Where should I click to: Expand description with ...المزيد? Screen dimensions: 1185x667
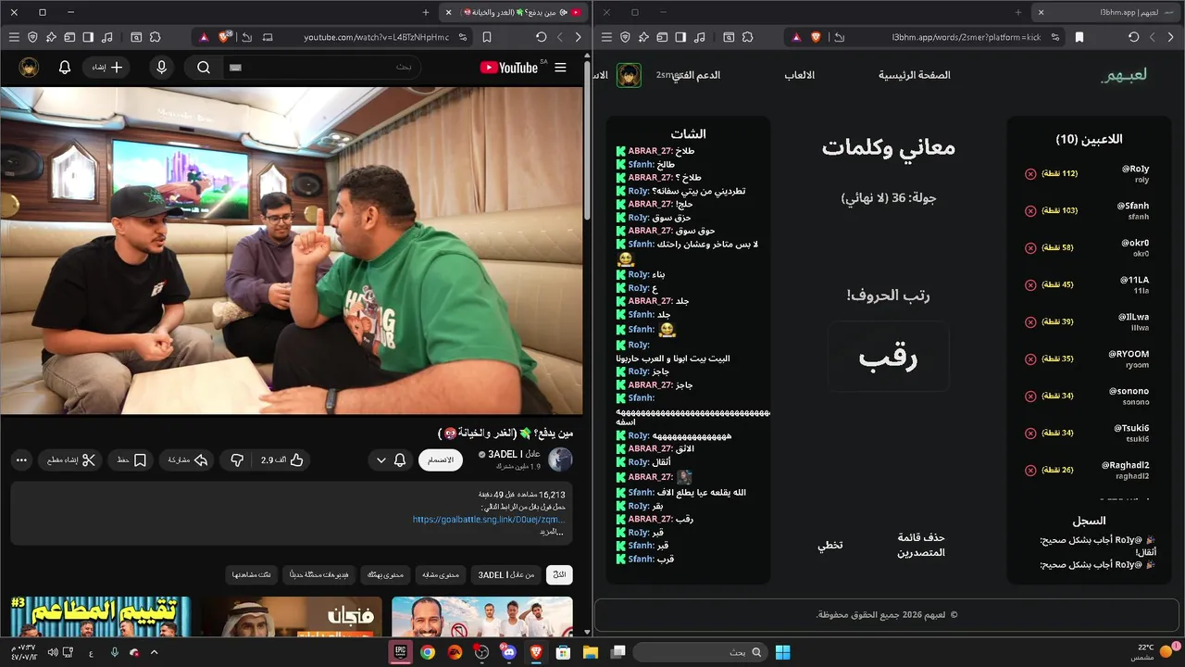click(x=552, y=532)
